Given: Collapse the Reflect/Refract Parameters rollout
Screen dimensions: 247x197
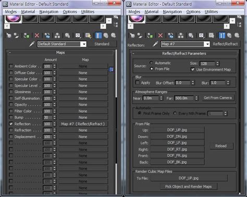Looking at the screenshot, I should (184, 54).
